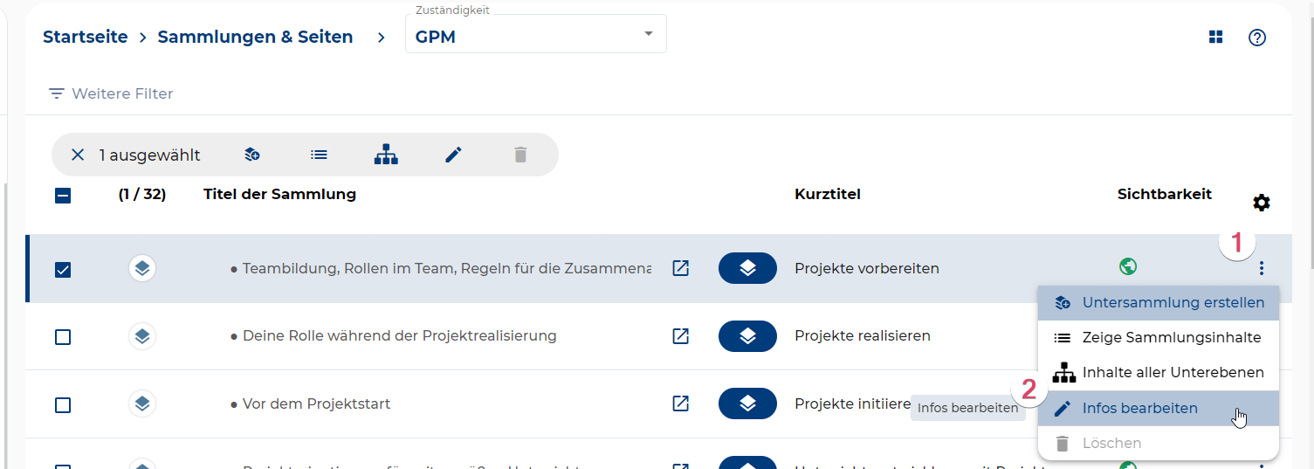The height and width of the screenshot is (469, 1314).
Task: Uncheck the Teambildung row checkbox
Action: [x=63, y=269]
